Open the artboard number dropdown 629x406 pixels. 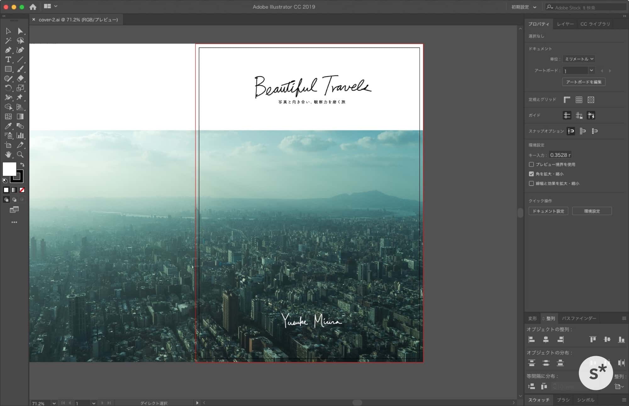591,71
